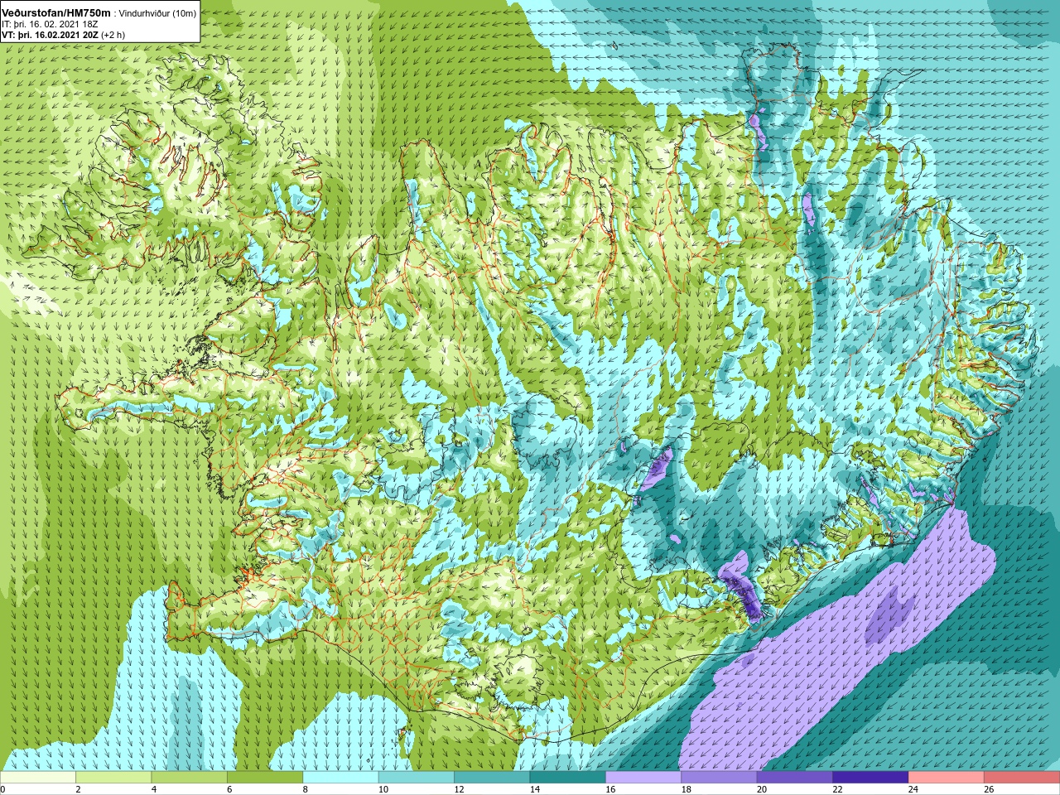Click the 'IT: þri. 16. 02. 2021 18Z' line

(50, 24)
